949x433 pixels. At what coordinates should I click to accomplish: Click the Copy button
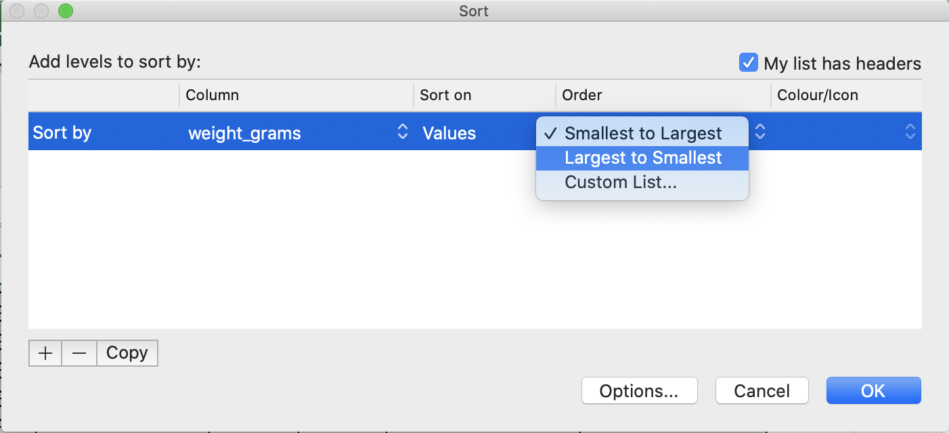(x=127, y=352)
